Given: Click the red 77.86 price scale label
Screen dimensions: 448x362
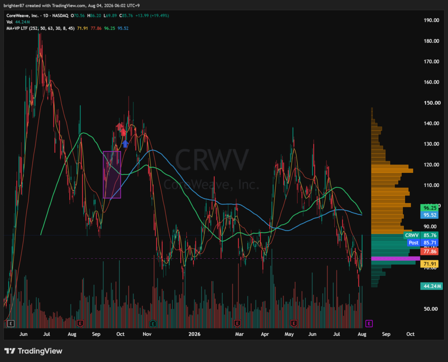Looking at the screenshot, I should (x=430, y=252).
